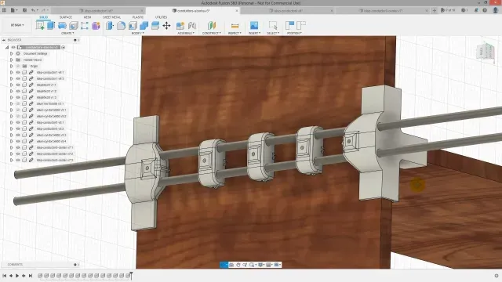The height and width of the screenshot is (282, 502).
Task: Toggle visibility of the root component
Action: (x=13, y=47)
